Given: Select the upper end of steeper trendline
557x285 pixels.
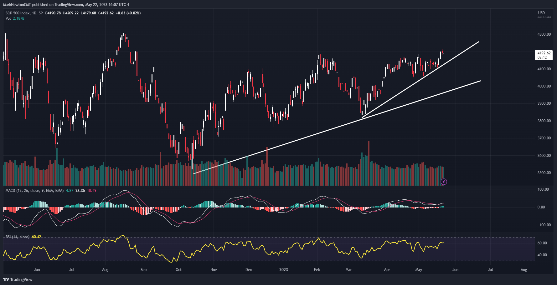Looking at the screenshot, I should (x=479, y=42).
